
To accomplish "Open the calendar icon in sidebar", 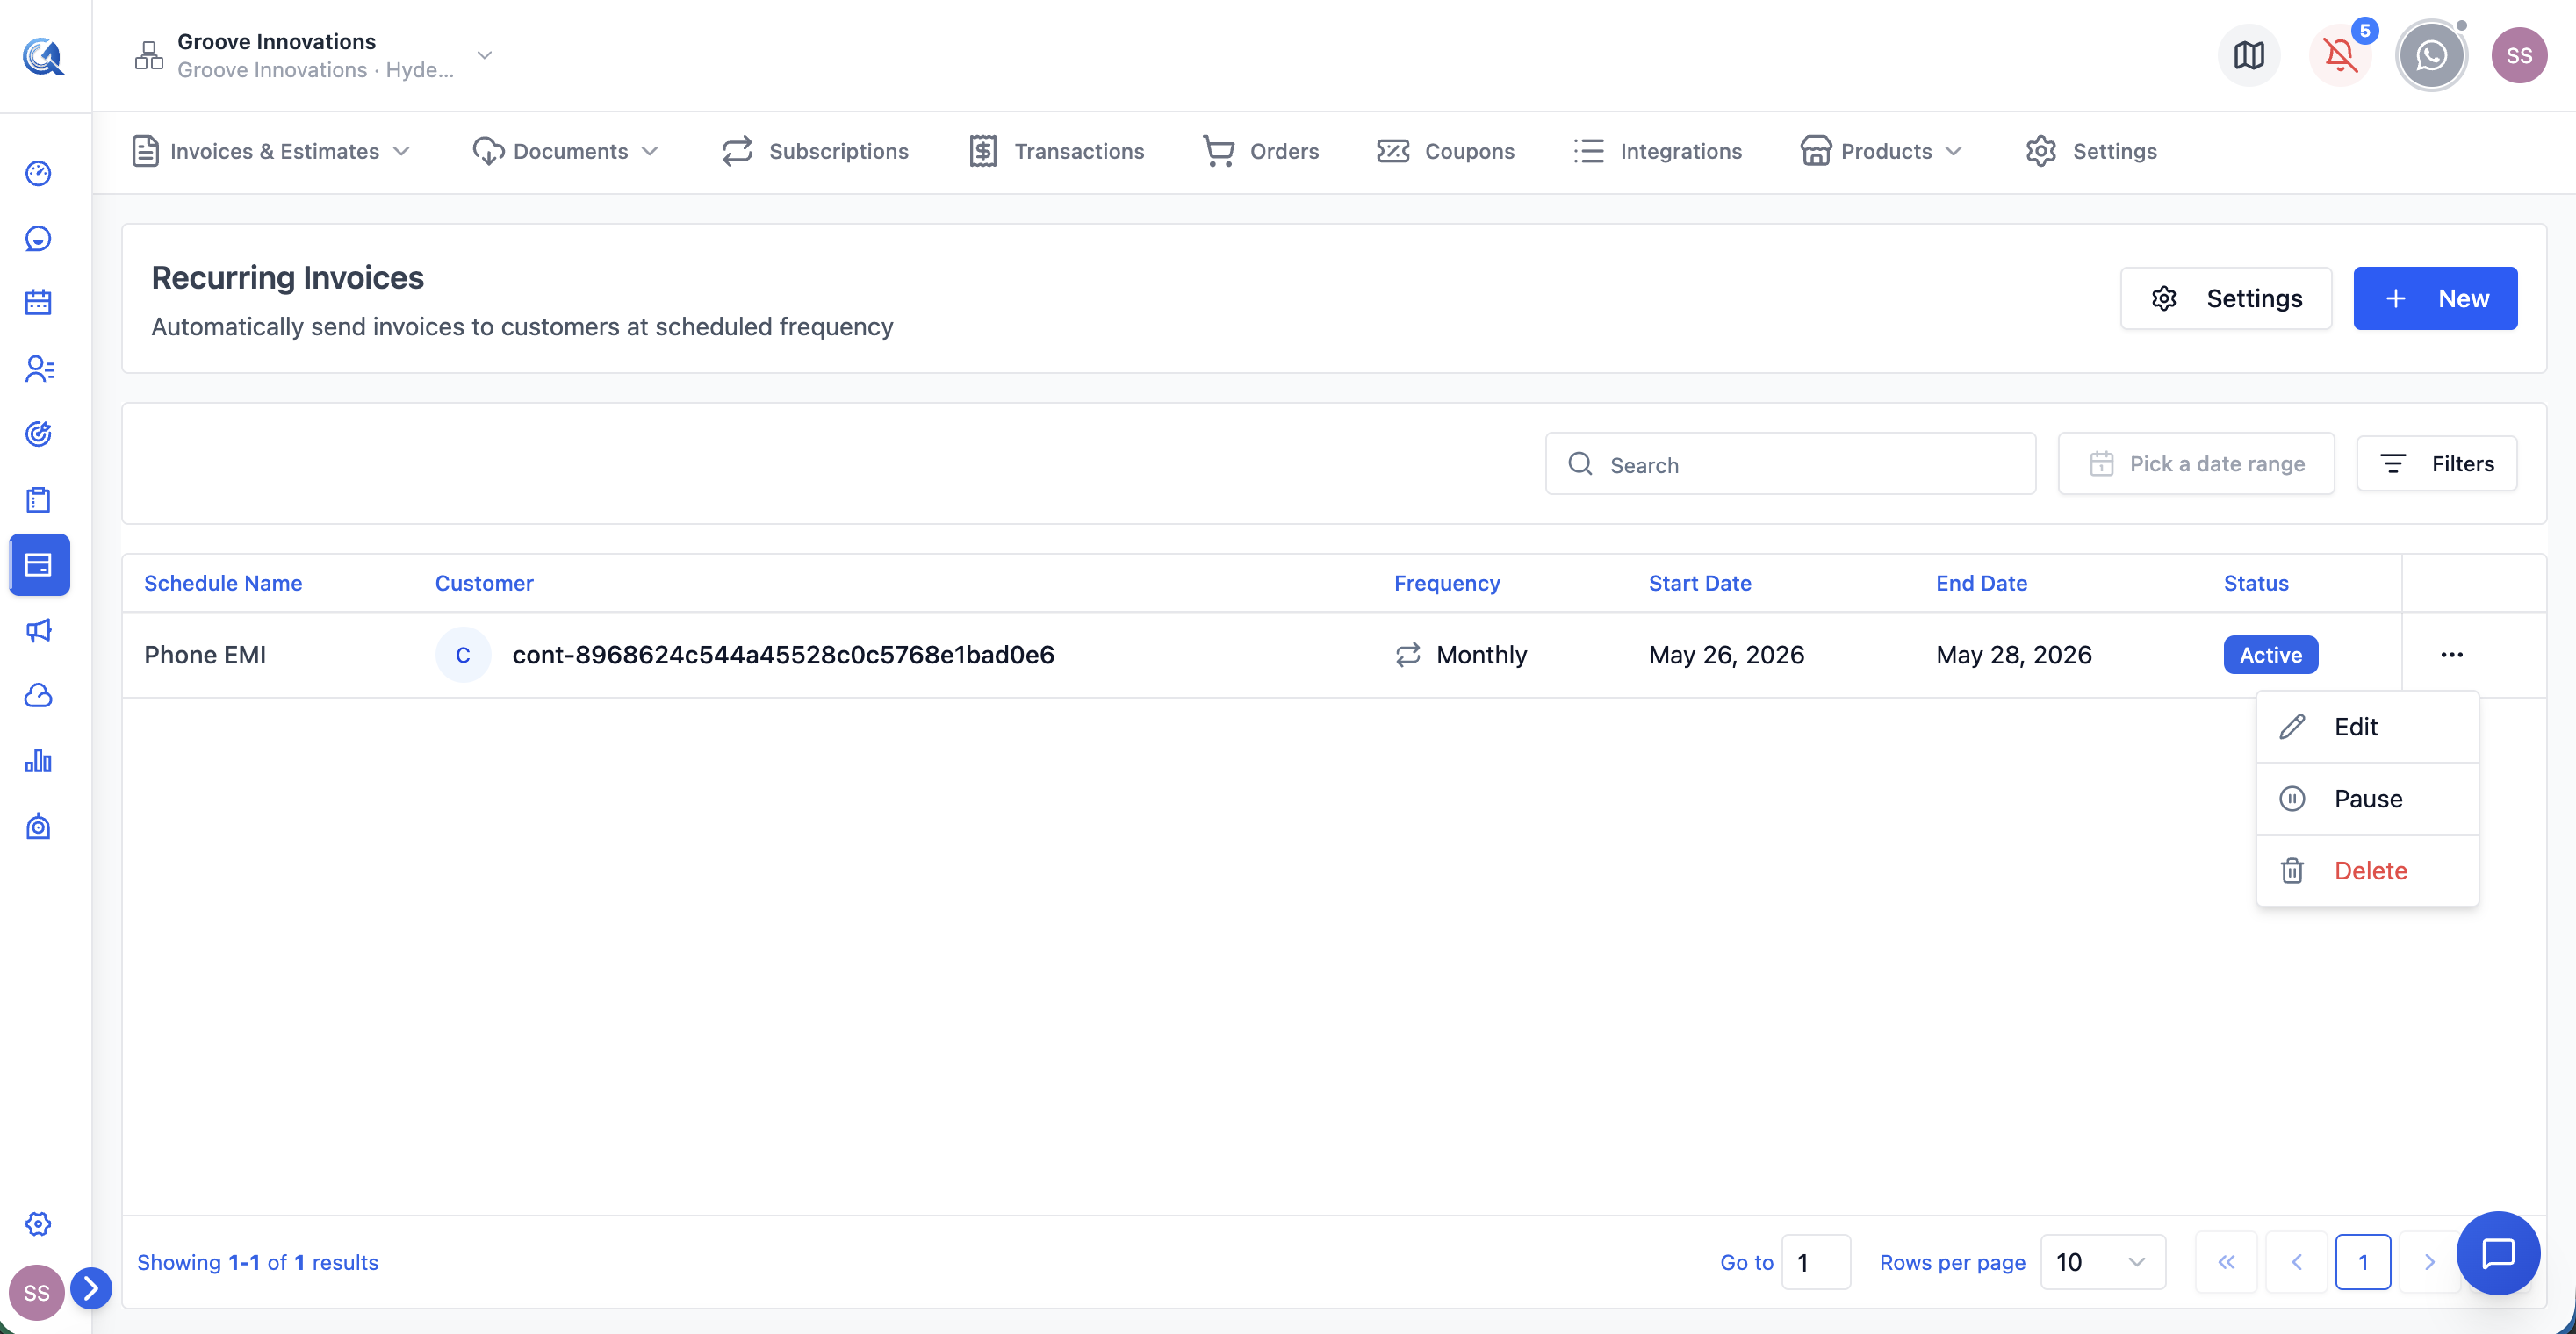I will [38, 303].
